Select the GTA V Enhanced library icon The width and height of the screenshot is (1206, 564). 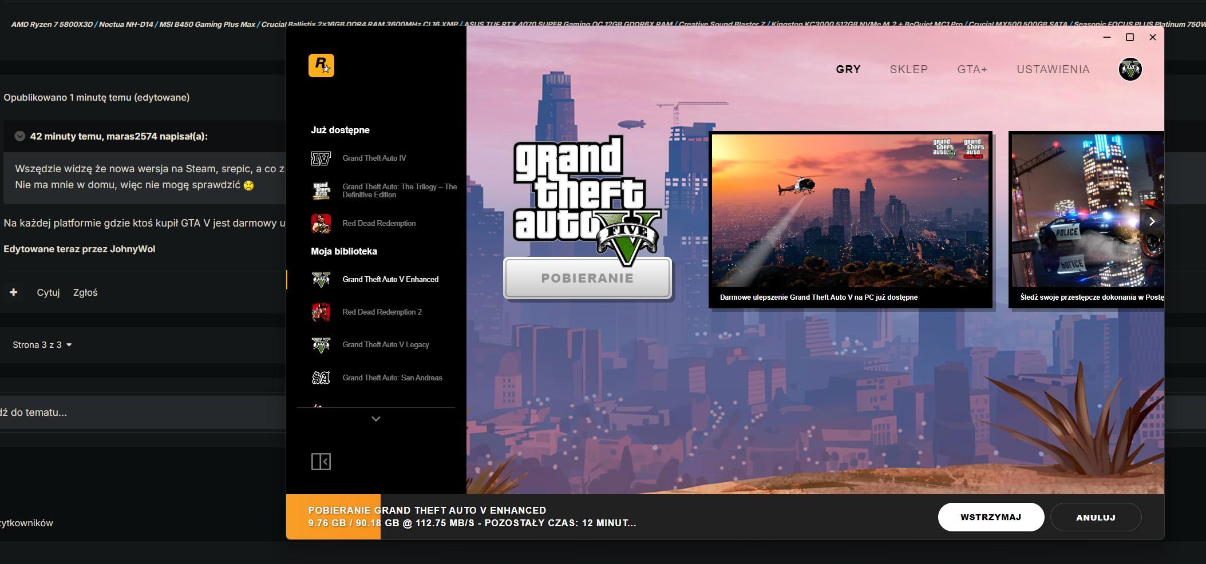(x=321, y=280)
